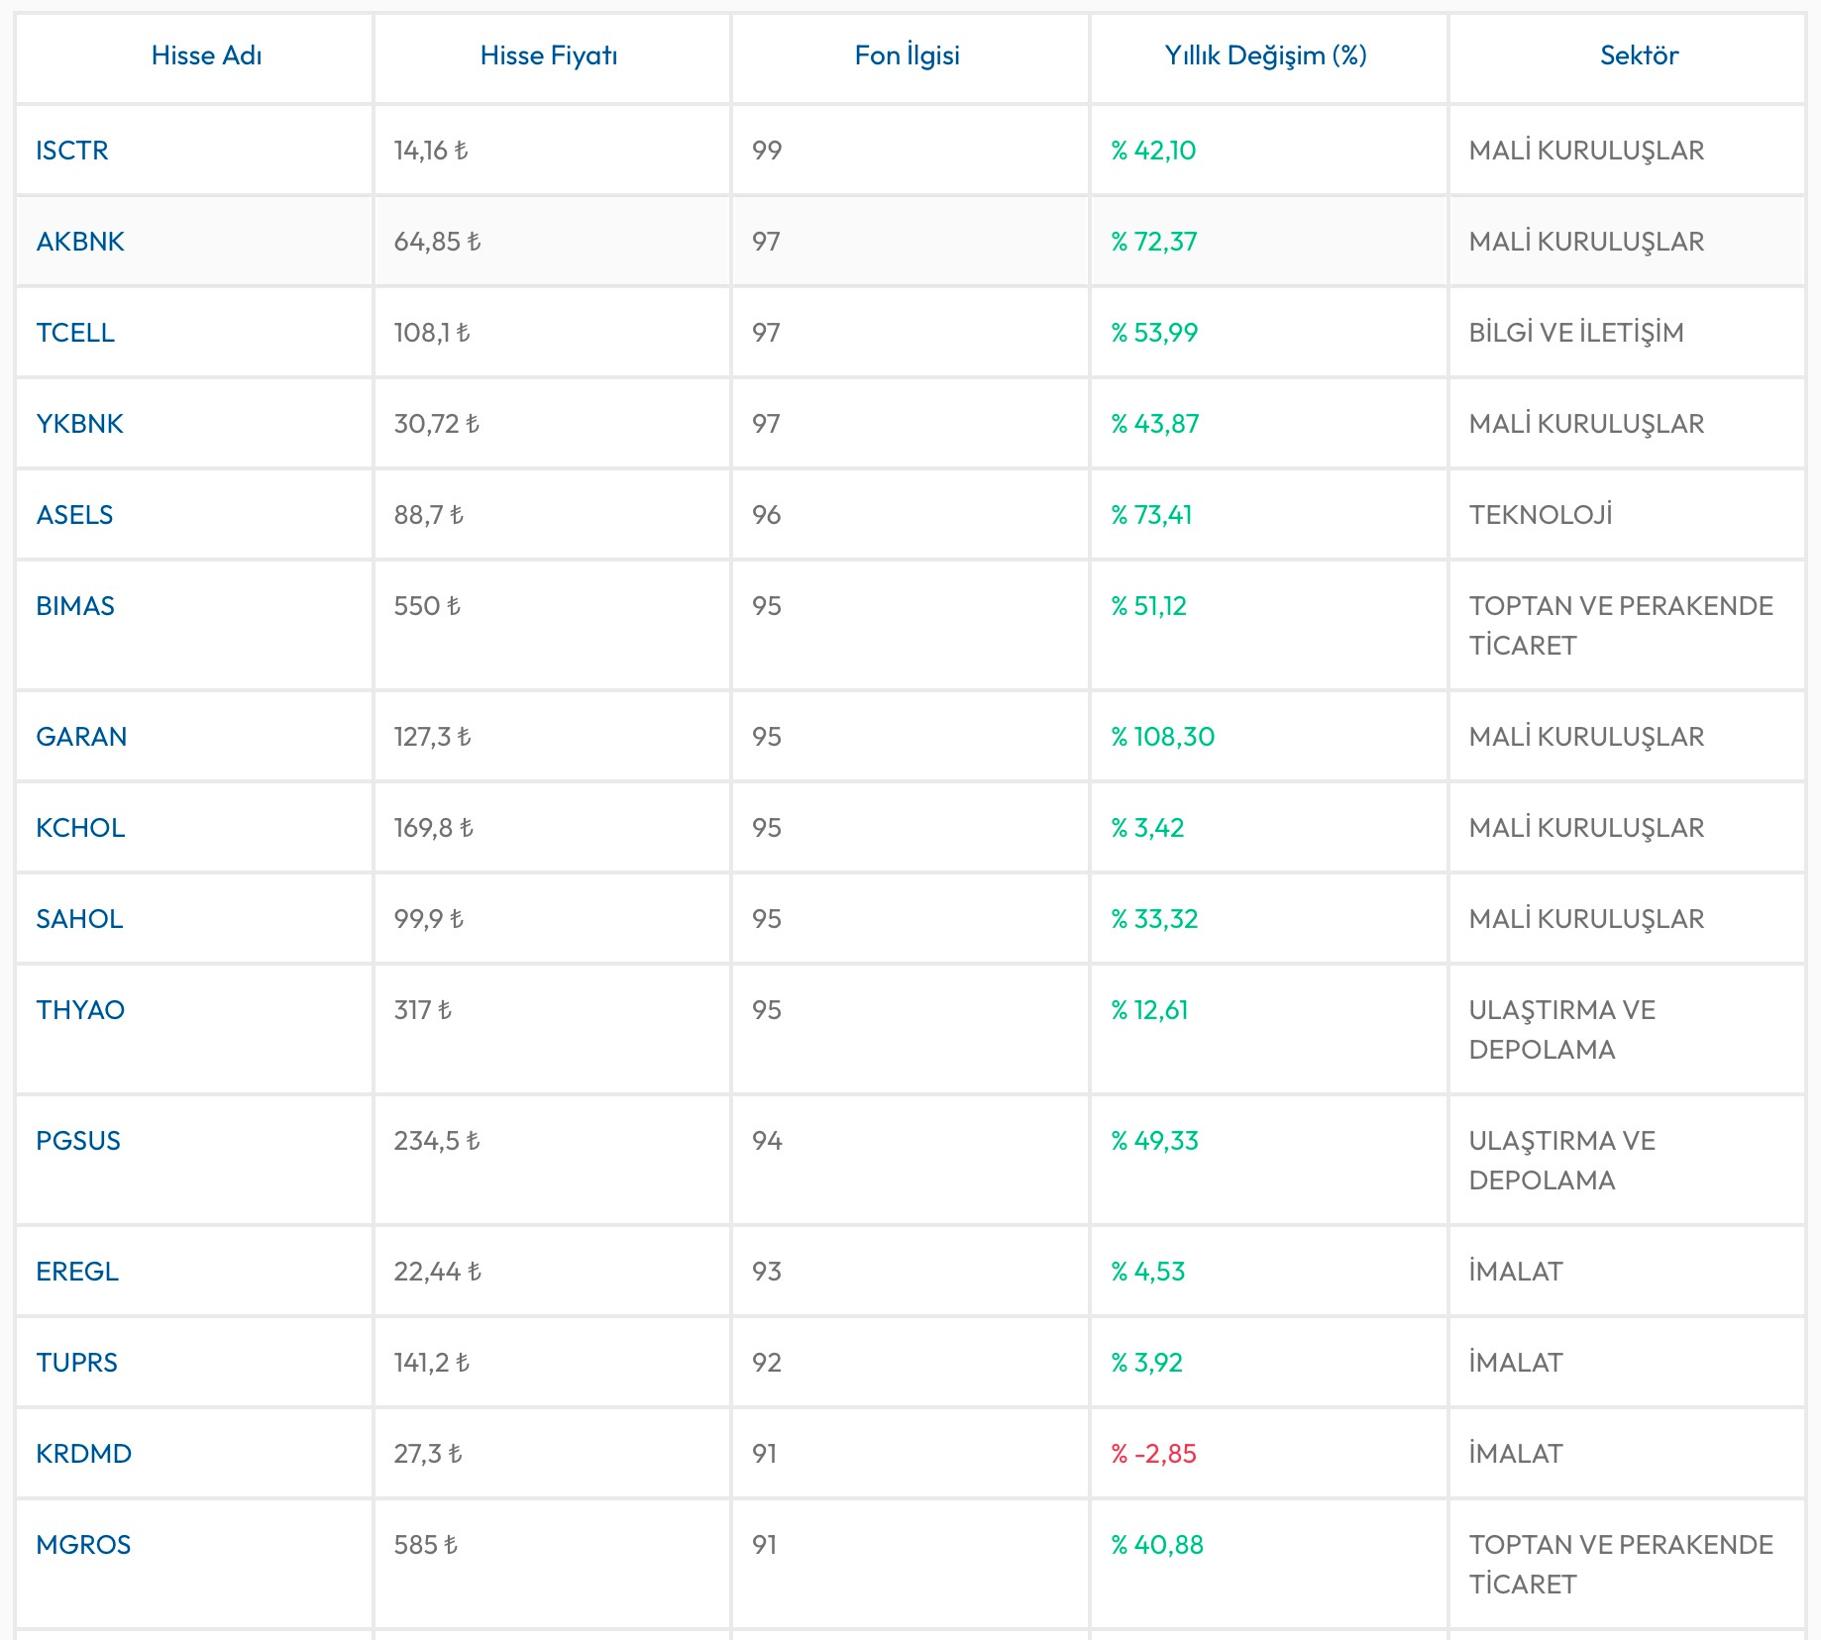Open the ISCTR stock link
This screenshot has width=1821, height=1640.
click(72, 151)
